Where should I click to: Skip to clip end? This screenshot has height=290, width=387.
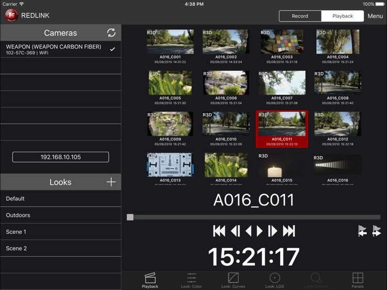point(289,231)
